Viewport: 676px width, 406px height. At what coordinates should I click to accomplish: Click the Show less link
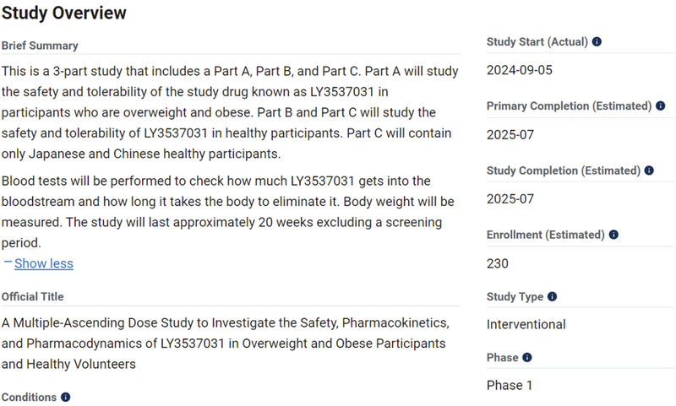click(44, 263)
